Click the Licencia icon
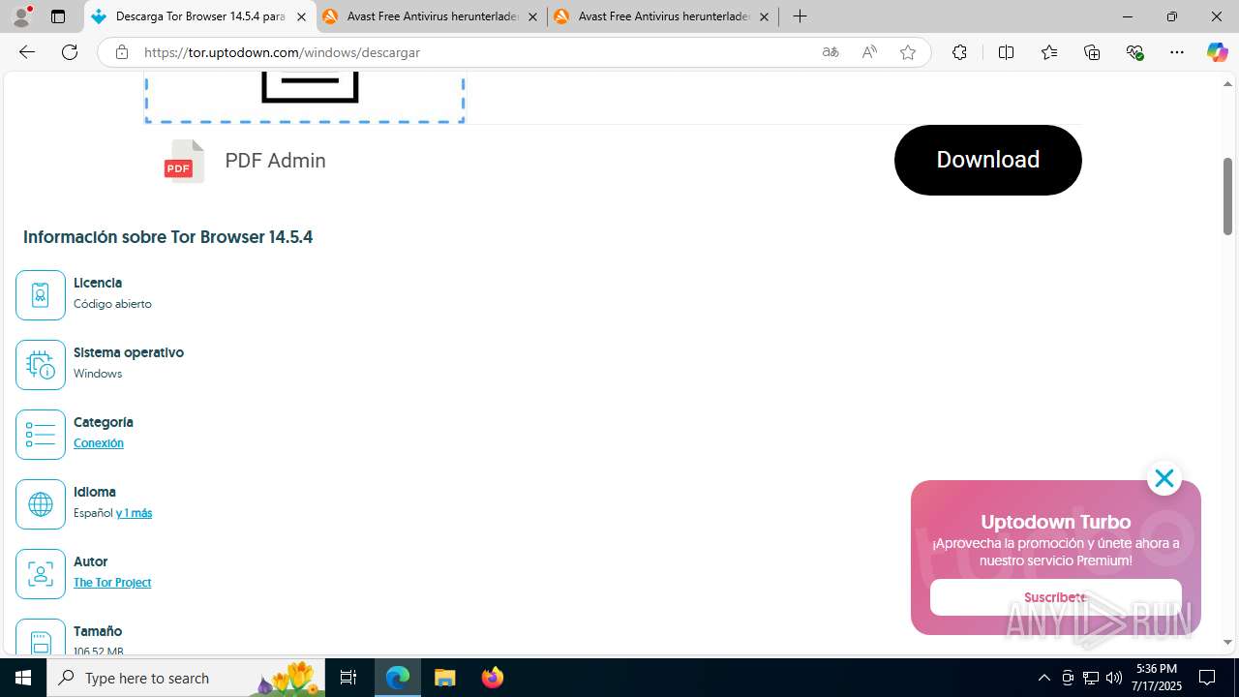The height and width of the screenshot is (697, 1239). tap(41, 295)
